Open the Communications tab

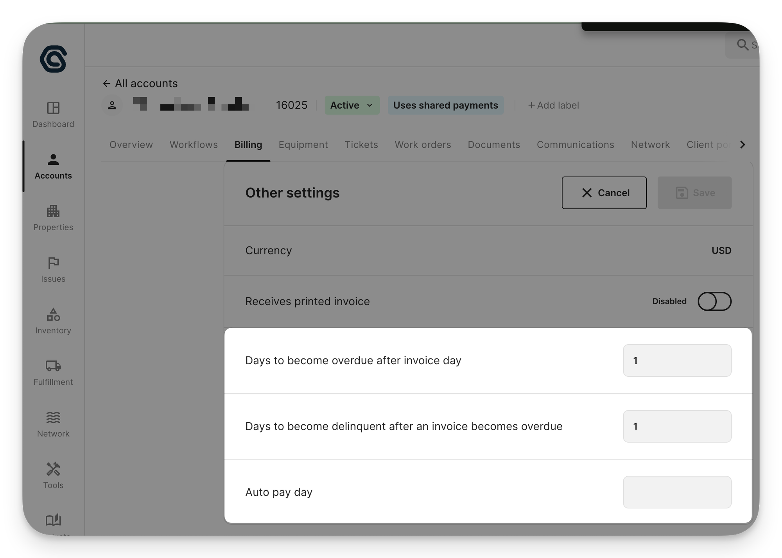[575, 145]
